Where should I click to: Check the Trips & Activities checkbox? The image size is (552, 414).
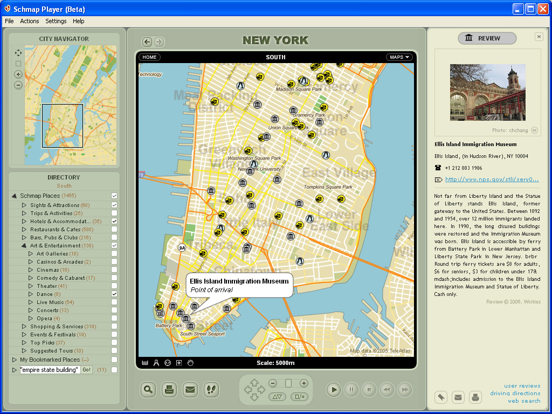tap(114, 213)
